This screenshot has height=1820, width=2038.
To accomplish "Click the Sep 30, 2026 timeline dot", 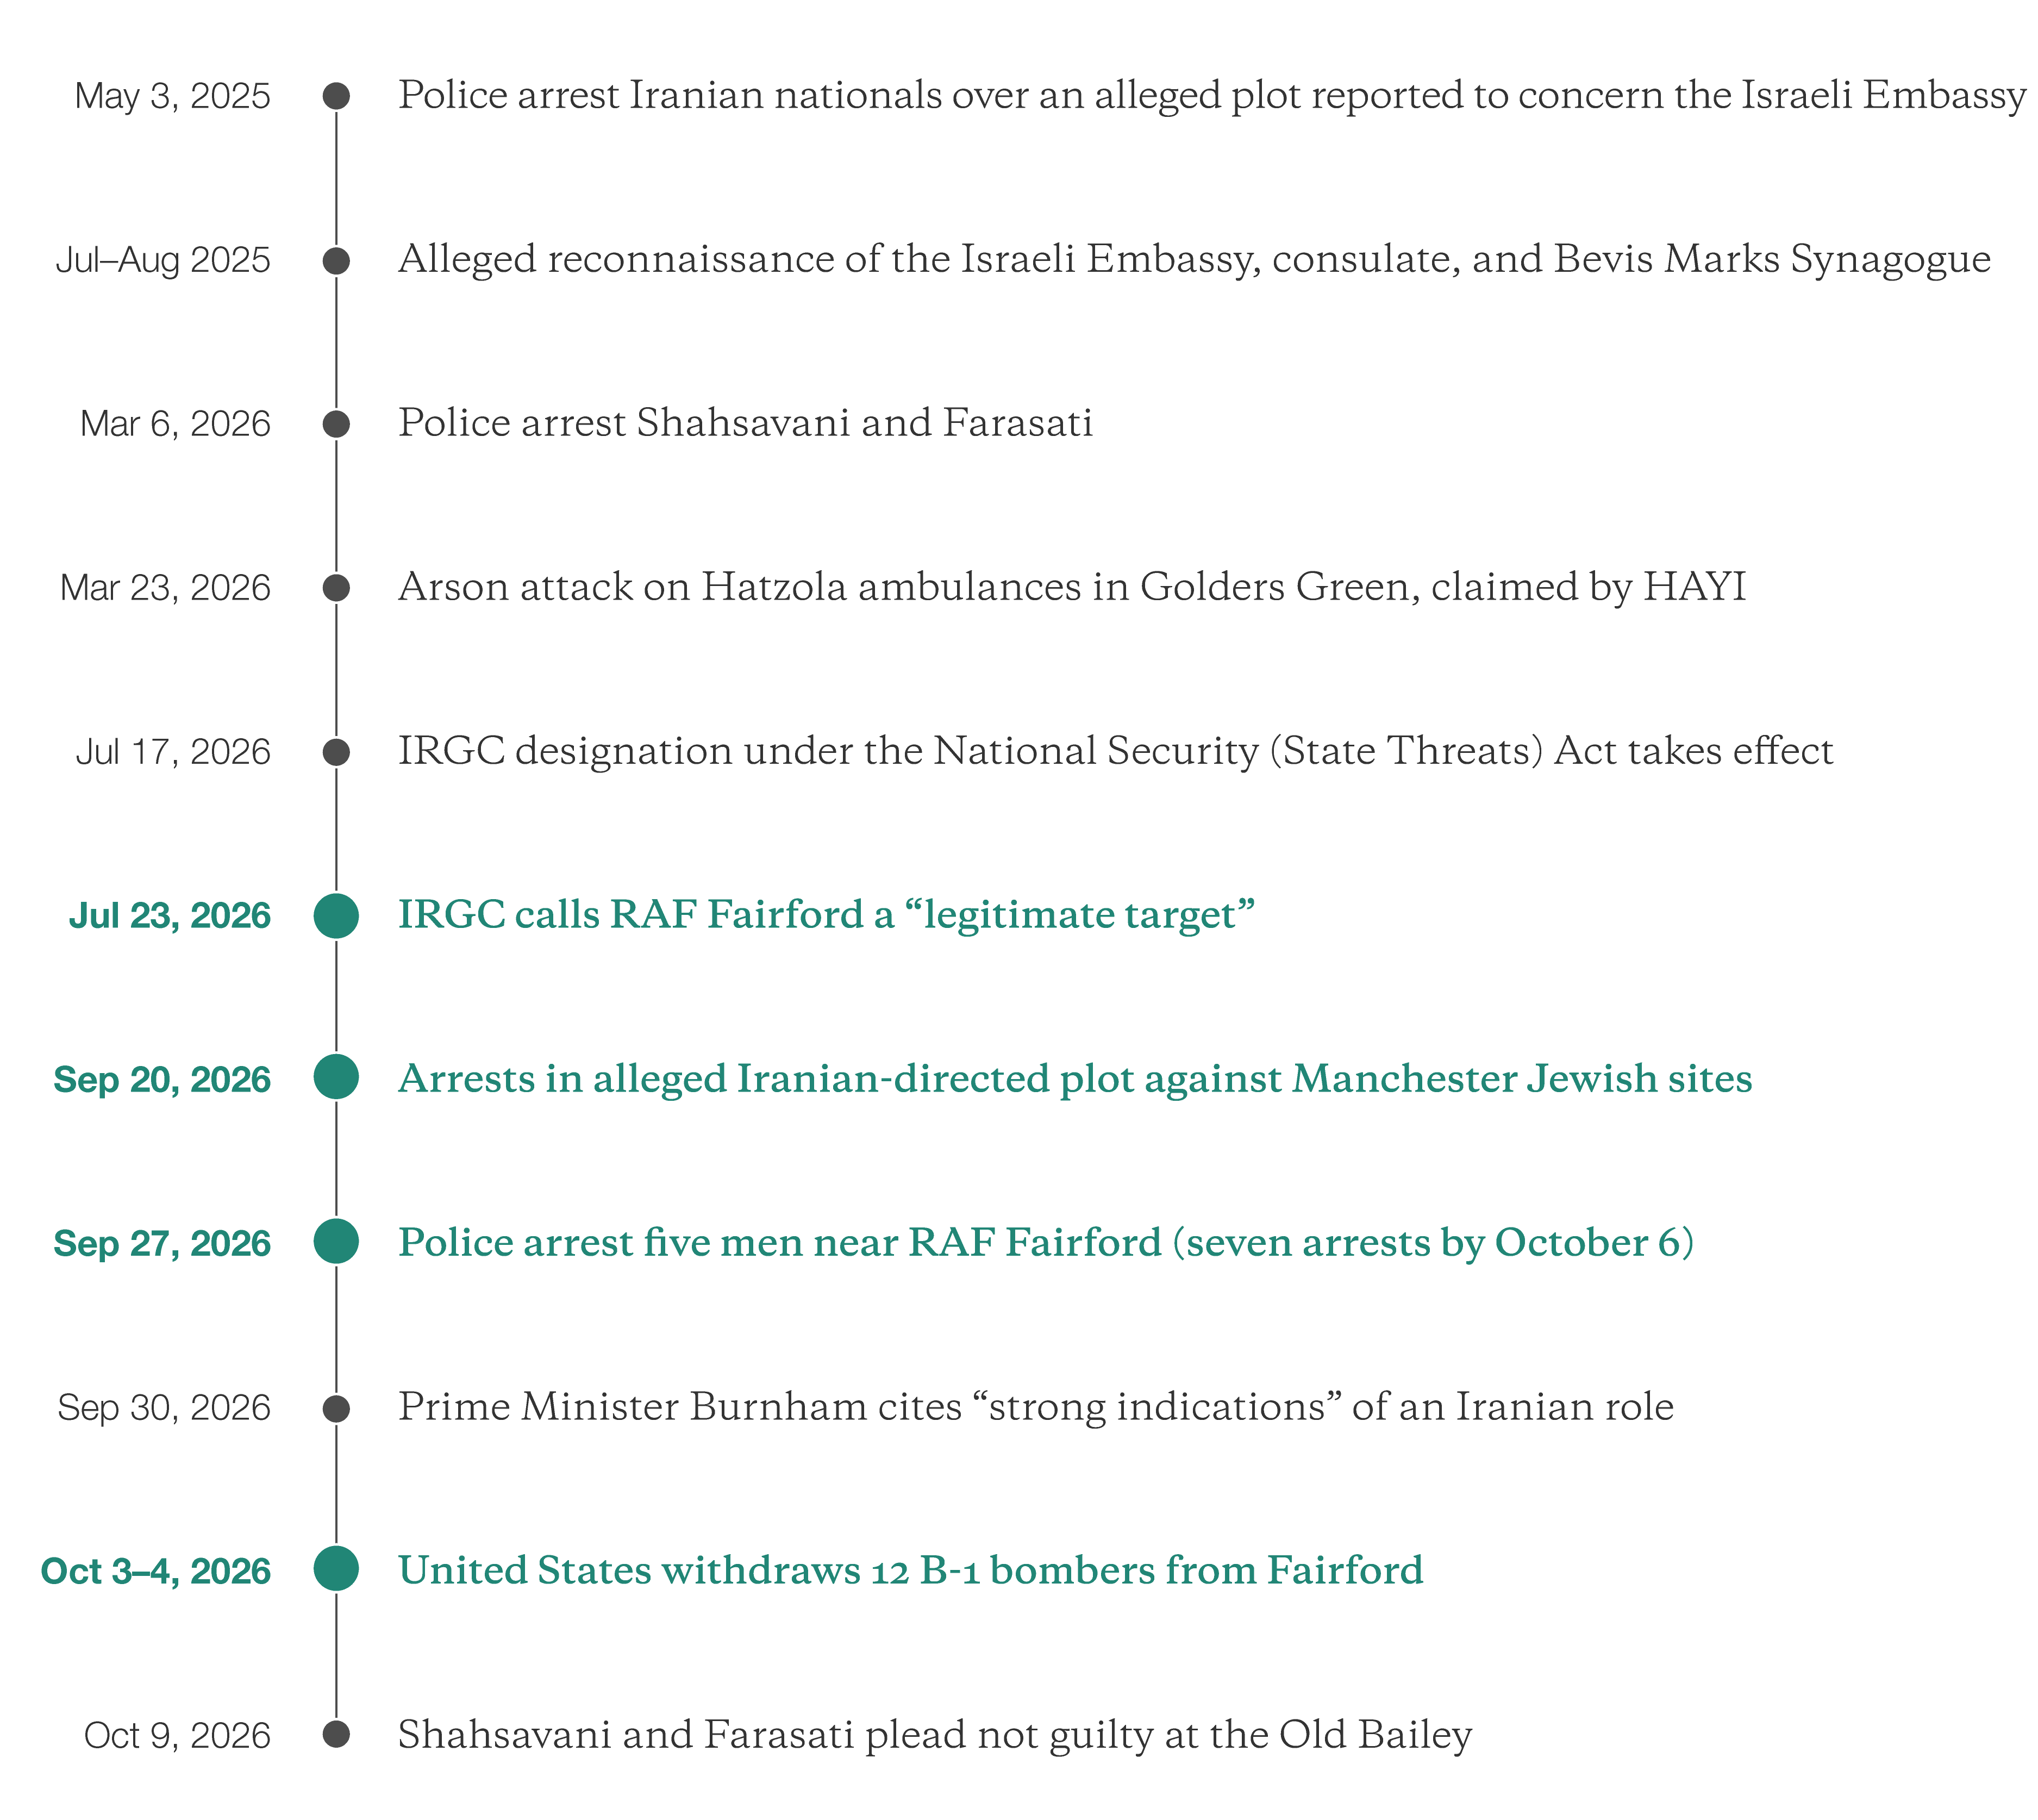I will [336, 1409].
